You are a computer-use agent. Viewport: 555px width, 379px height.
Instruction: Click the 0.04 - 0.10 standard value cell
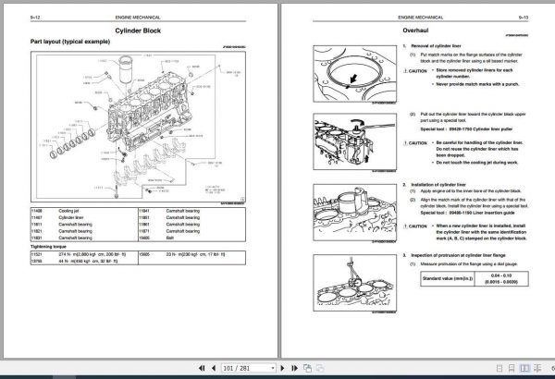[x=501, y=278]
